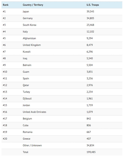Click the Italy troop count 12,102
The image size is (123, 157).
[x=90, y=32]
